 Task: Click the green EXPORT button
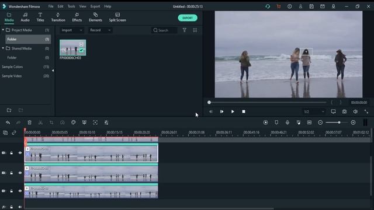tap(188, 18)
